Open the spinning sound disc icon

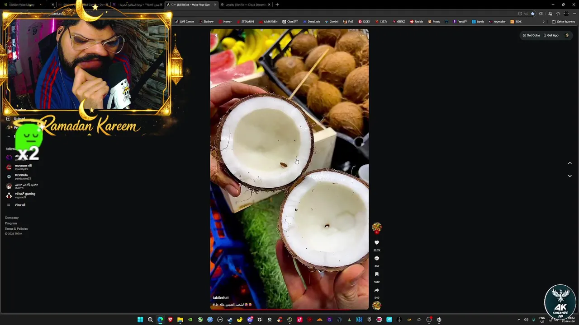(377, 306)
